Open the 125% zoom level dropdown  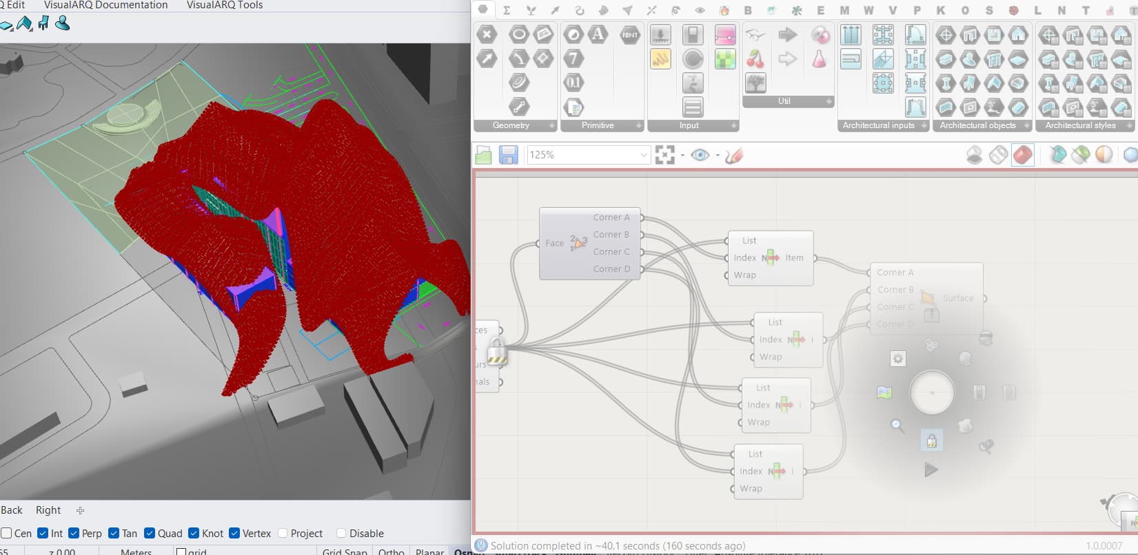(x=644, y=155)
